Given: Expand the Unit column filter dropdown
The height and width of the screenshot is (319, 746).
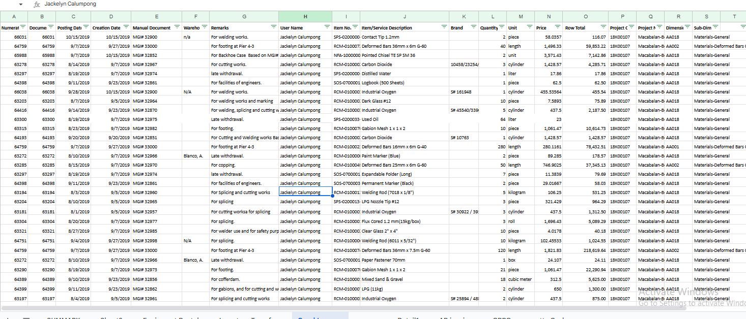Looking at the screenshot, I should pos(529,27).
